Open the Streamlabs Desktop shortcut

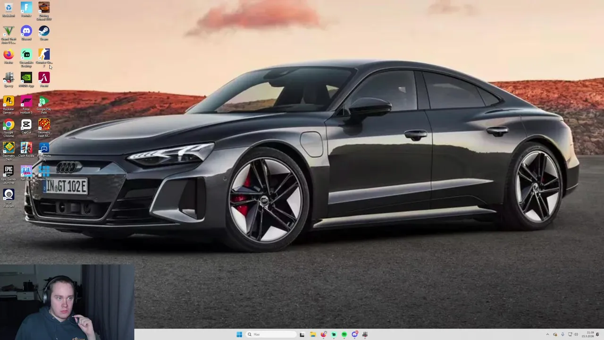point(26,58)
